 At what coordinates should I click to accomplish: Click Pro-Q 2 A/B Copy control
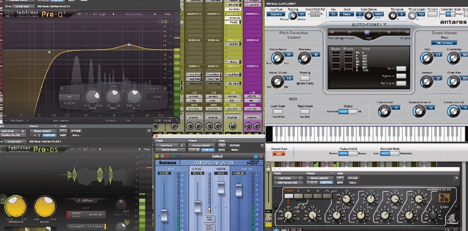pos(99,14)
